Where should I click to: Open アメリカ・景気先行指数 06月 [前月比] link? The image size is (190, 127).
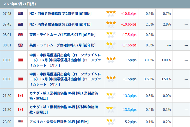(x=59, y=122)
